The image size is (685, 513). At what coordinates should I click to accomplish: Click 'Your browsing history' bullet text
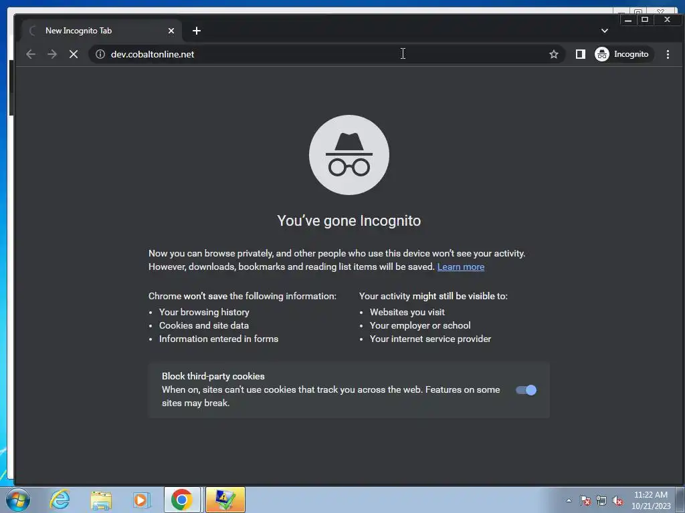204,312
